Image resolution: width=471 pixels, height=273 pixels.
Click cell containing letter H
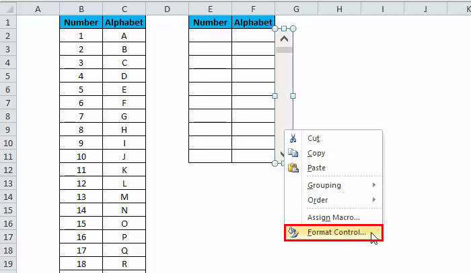point(124,129)
